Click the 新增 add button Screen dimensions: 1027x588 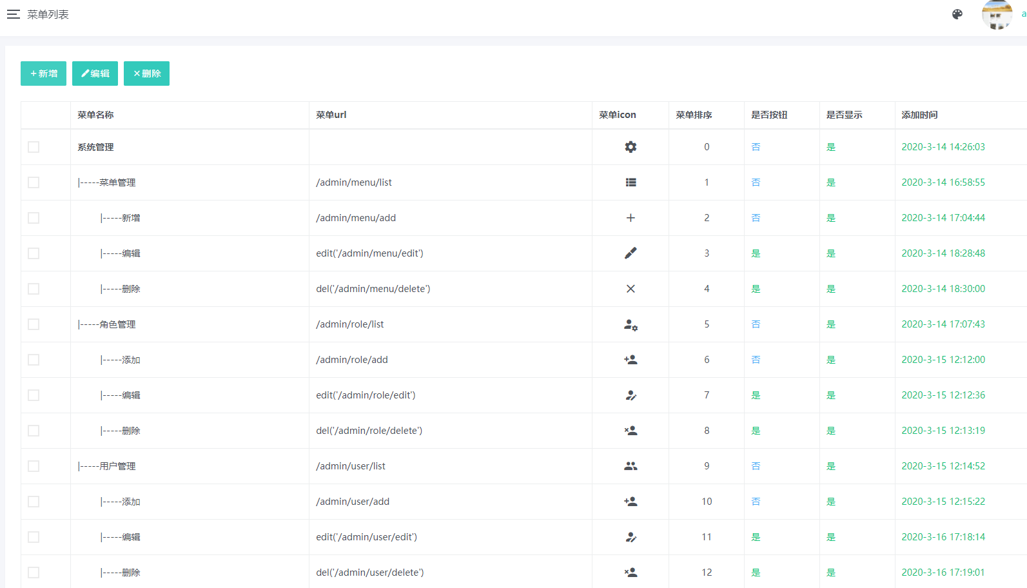(43, 73)
